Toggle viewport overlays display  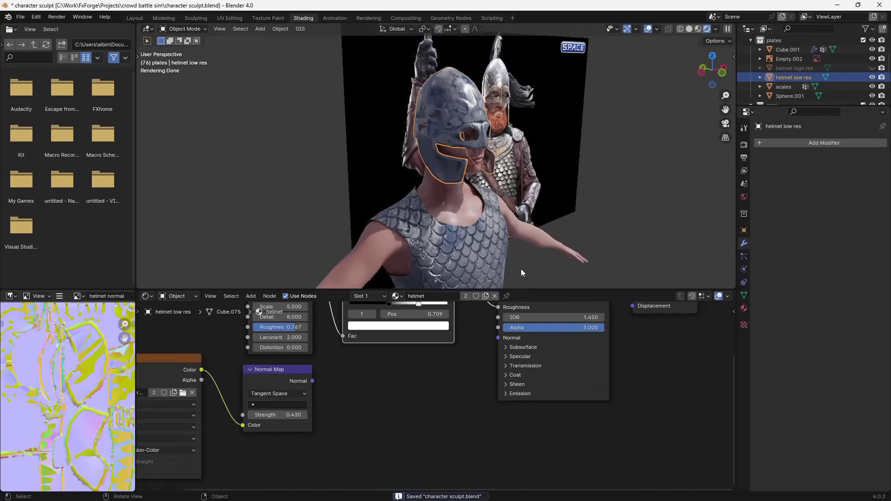[648, 29]
